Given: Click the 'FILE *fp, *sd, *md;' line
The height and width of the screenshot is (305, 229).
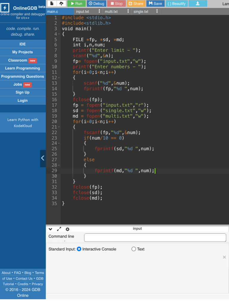Looking at the screenshot, I should [x=98, y=40].
